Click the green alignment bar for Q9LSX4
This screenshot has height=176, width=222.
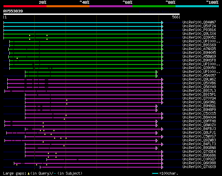tap(83, 34)
